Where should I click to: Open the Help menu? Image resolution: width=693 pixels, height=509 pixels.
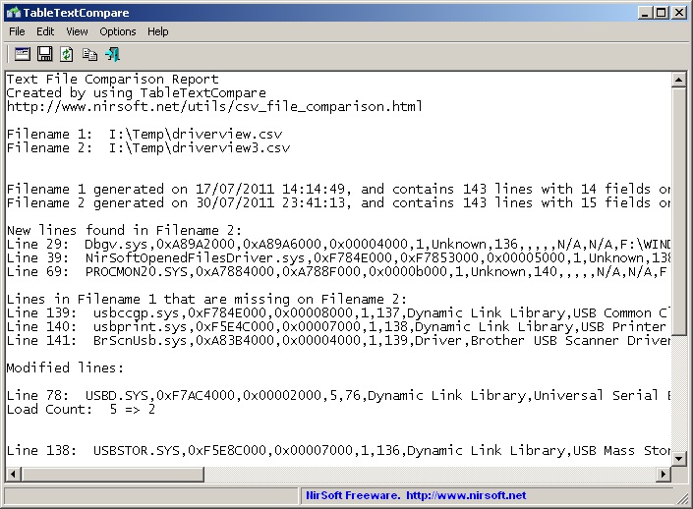(157, 31)
